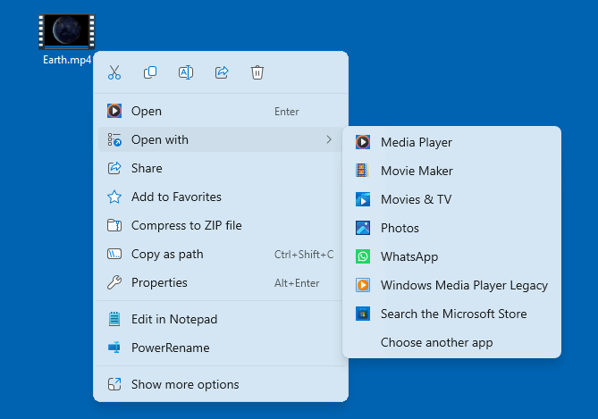Click Search the Microsoft Store
This screenshot has width=598, height=419.
451,314
